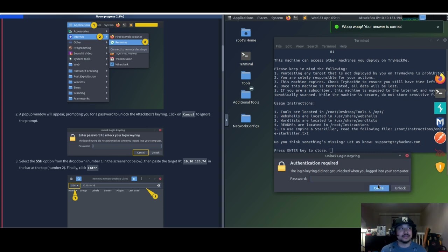Click the AttackBox IP label
The image size is (448, 252).
coord(380,18)
